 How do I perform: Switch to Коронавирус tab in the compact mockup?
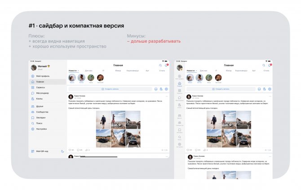click(x=241, y=71)
